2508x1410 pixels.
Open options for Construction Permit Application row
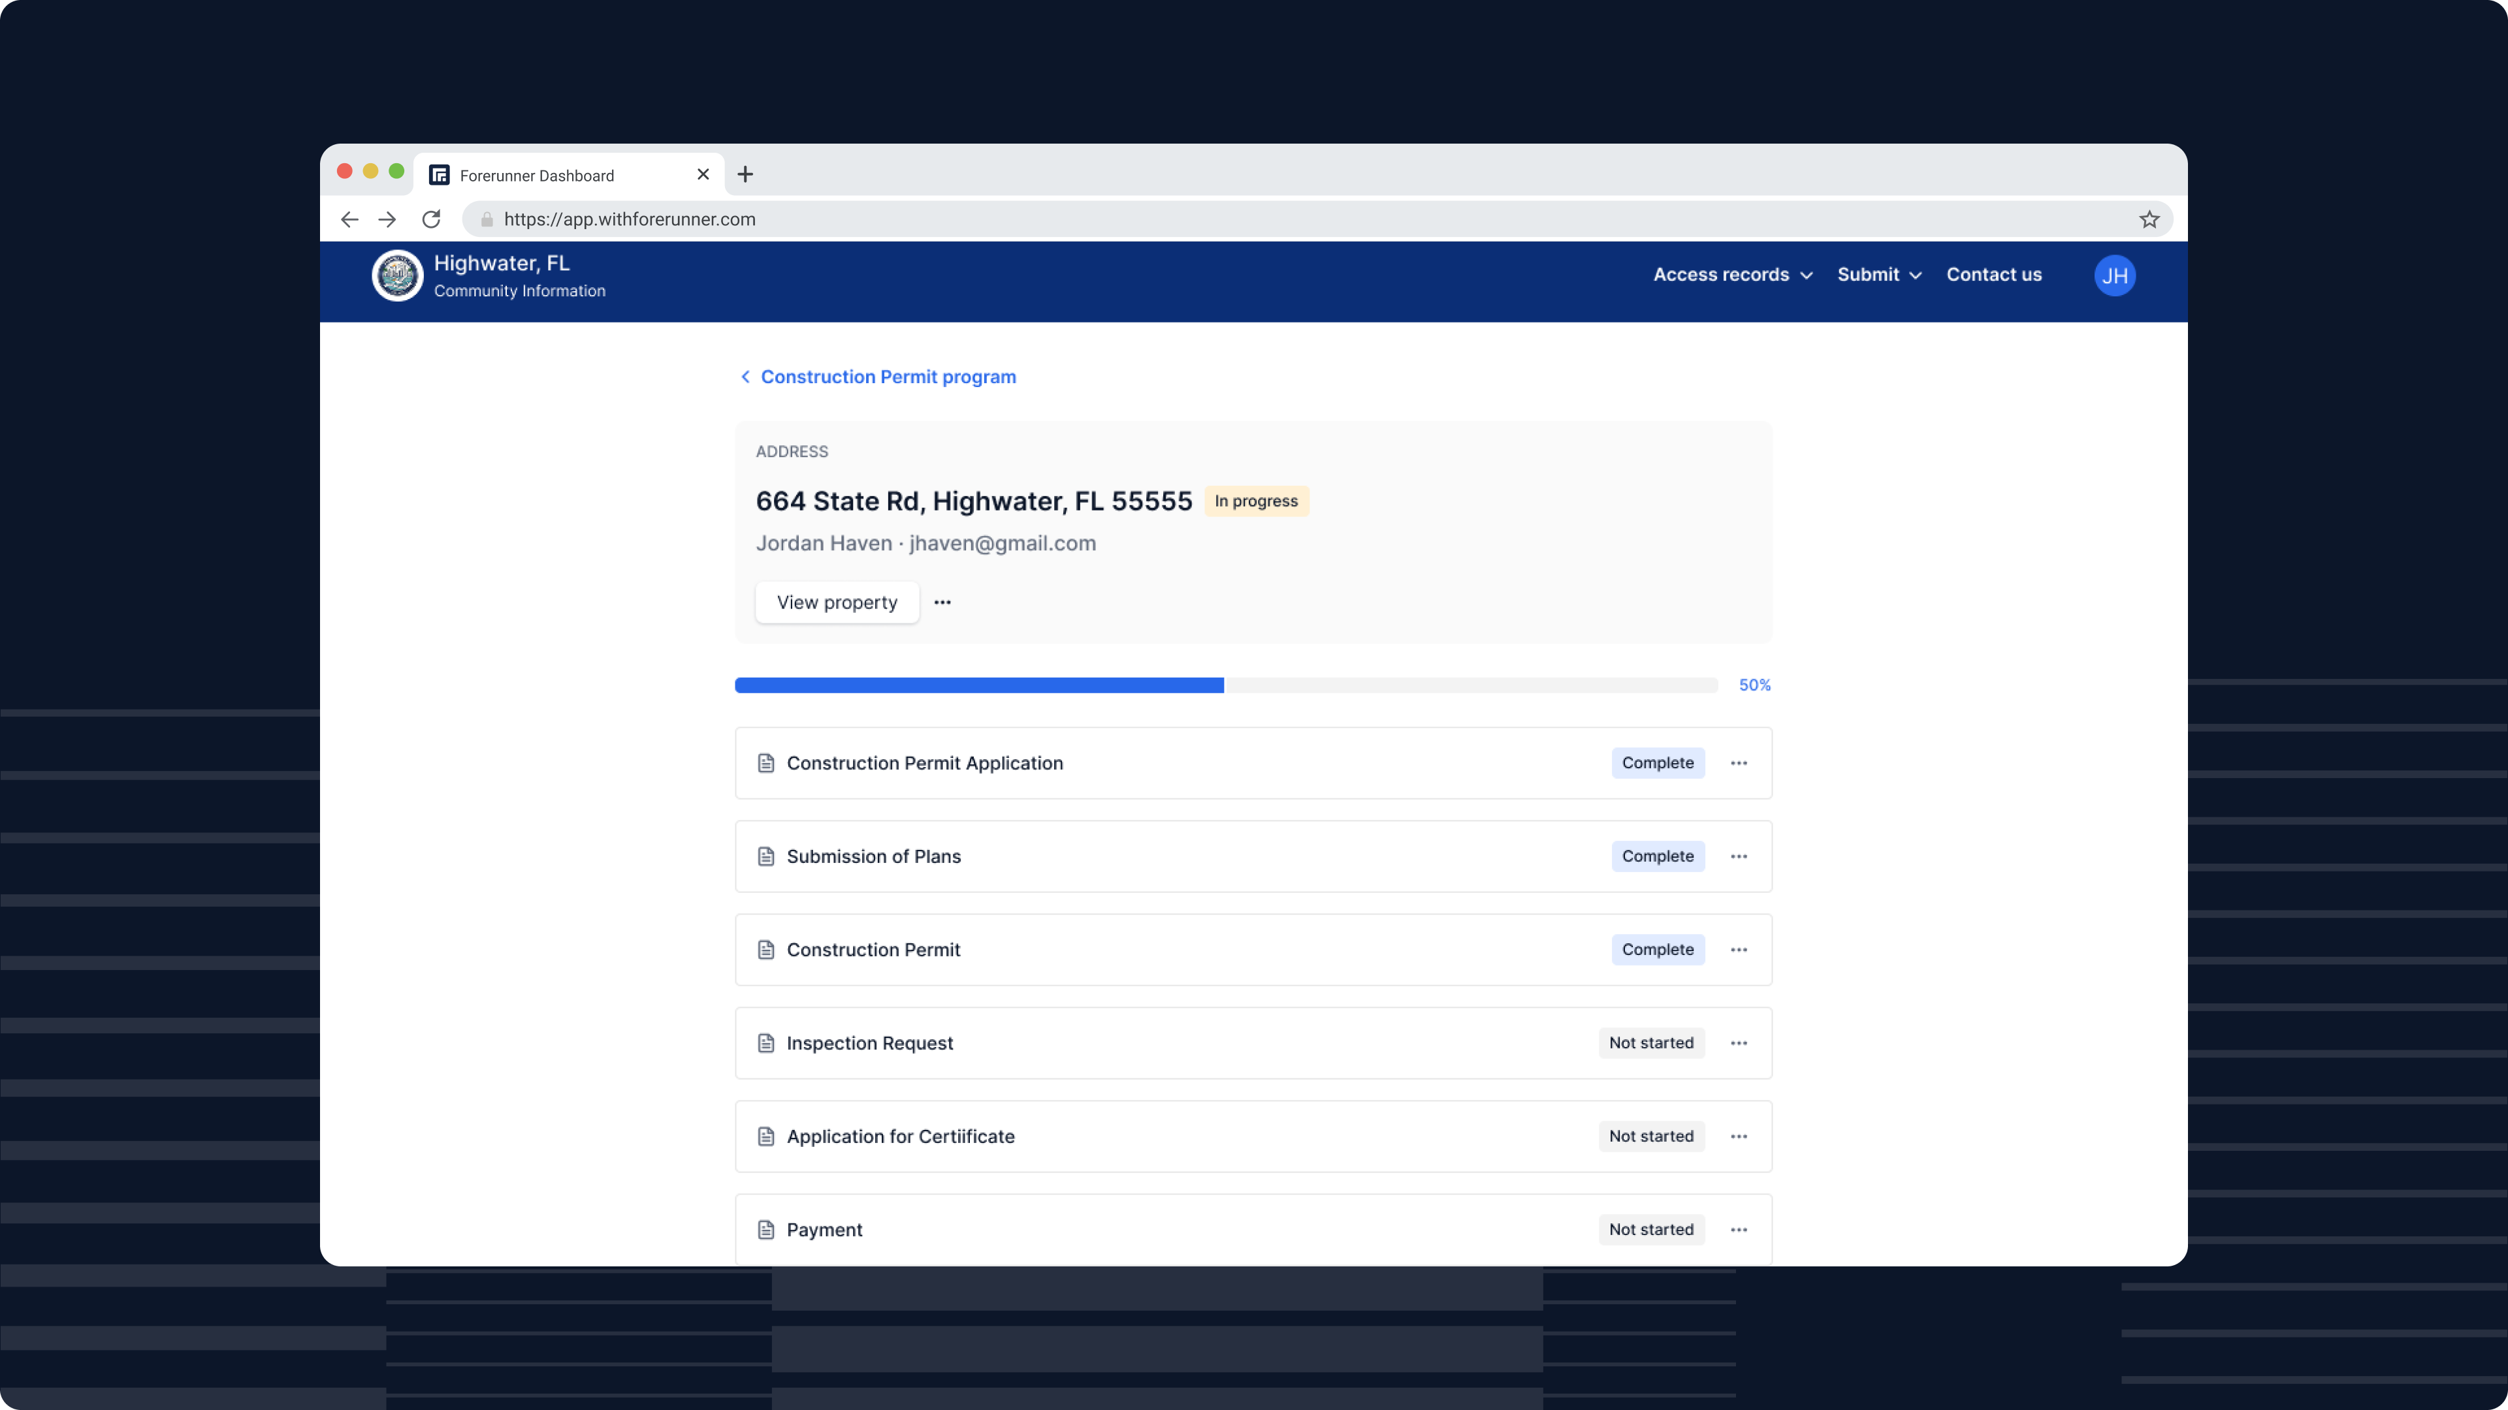[1738, 763]
